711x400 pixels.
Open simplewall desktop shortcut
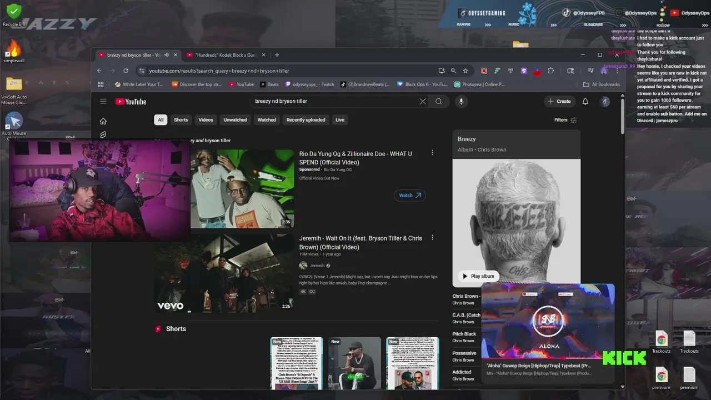click(x=14, y=51)
